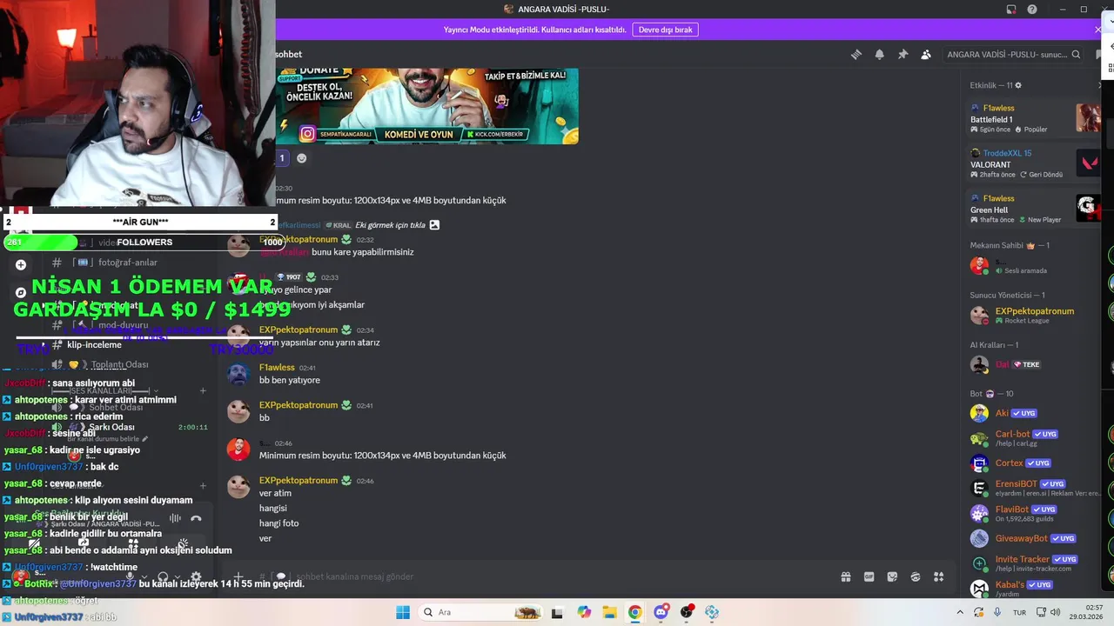Click the plus beside SES KANALLARI category
1114x626 pixels.
click(x=203, y=391)
